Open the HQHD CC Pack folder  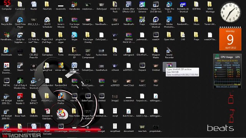point(115,7)
